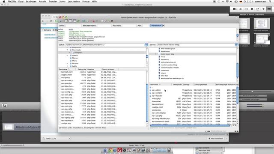This screenshot has width=274, height=154.
Task: Open the Server path combo box dropdown
Action: point(237,44)
